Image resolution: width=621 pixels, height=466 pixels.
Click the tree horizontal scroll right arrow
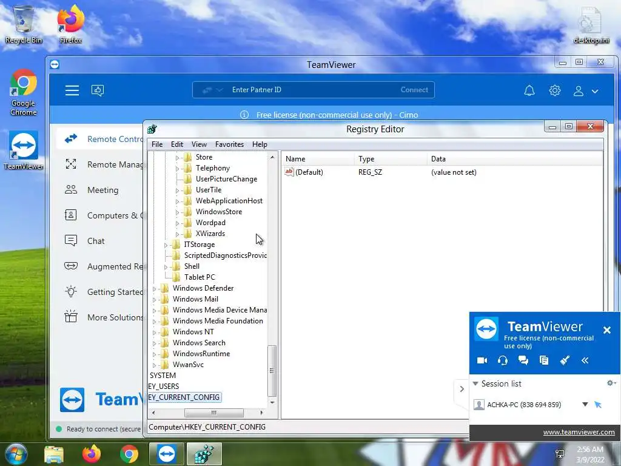(261, 413)
